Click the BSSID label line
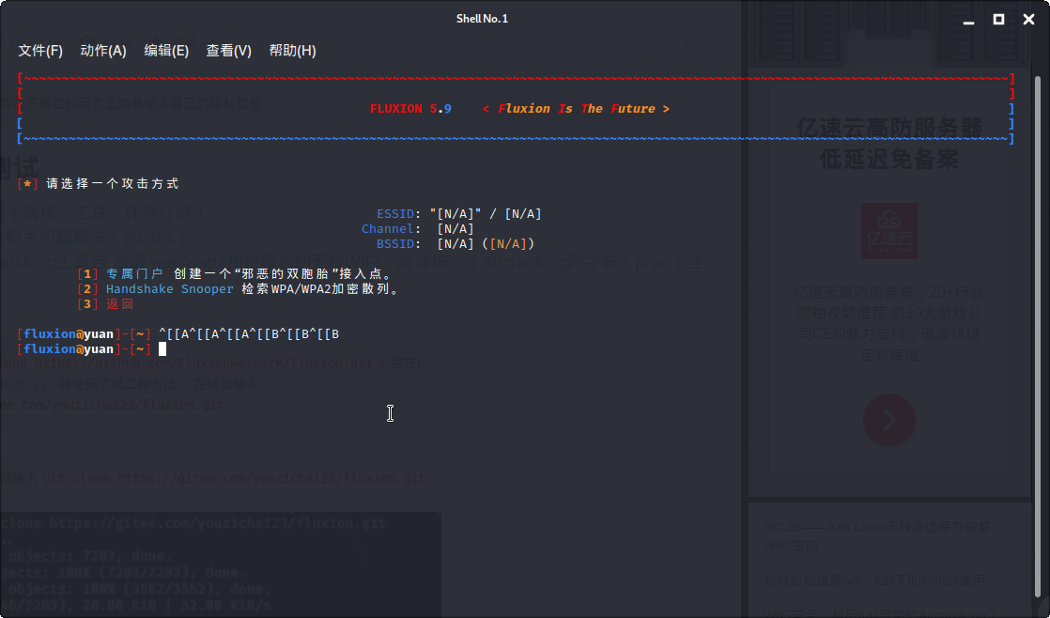The width and height of the screenshot is (1050, 618). [x=456, y=243]
